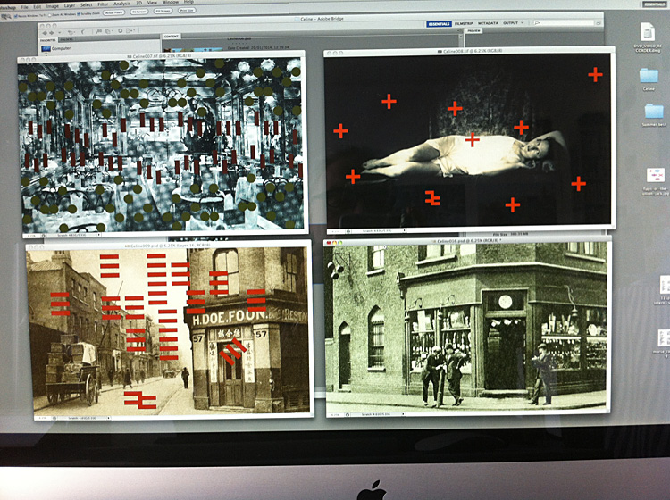
Task: Open the Help menu
Action: click(x=188, y=2)
